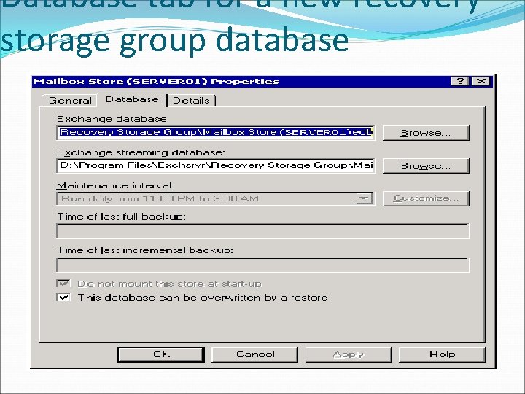Open the Maintenance interval dropdown
The width and height of the screenshot is (525, 394).
click(364, 198)
